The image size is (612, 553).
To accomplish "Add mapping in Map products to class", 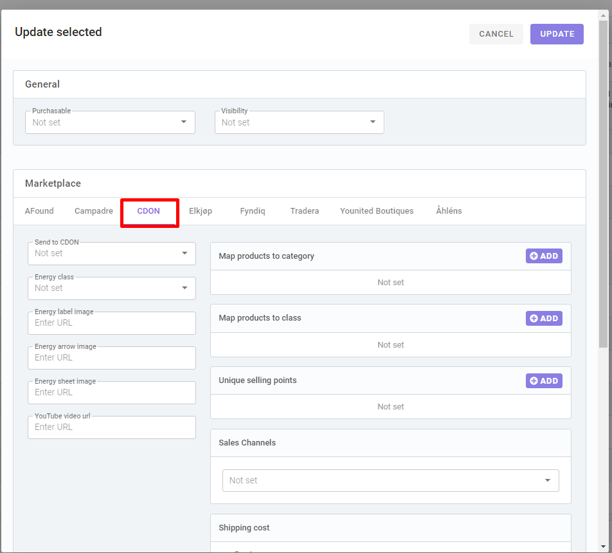I will (544, 318).
